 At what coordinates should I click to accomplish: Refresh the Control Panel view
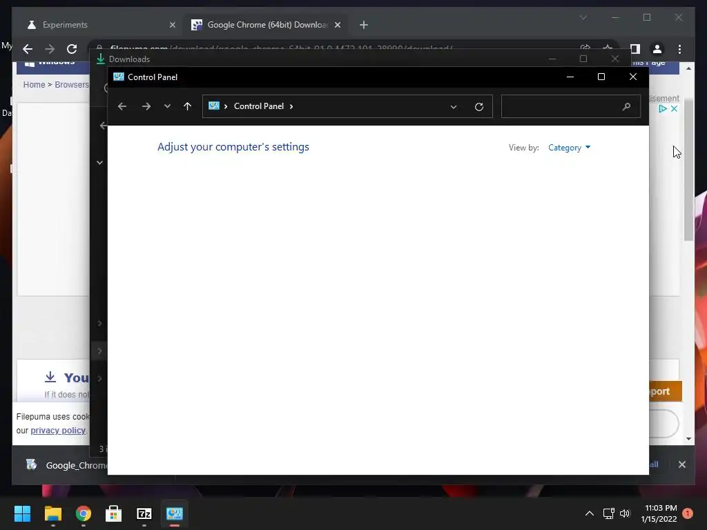click(479, 107)
